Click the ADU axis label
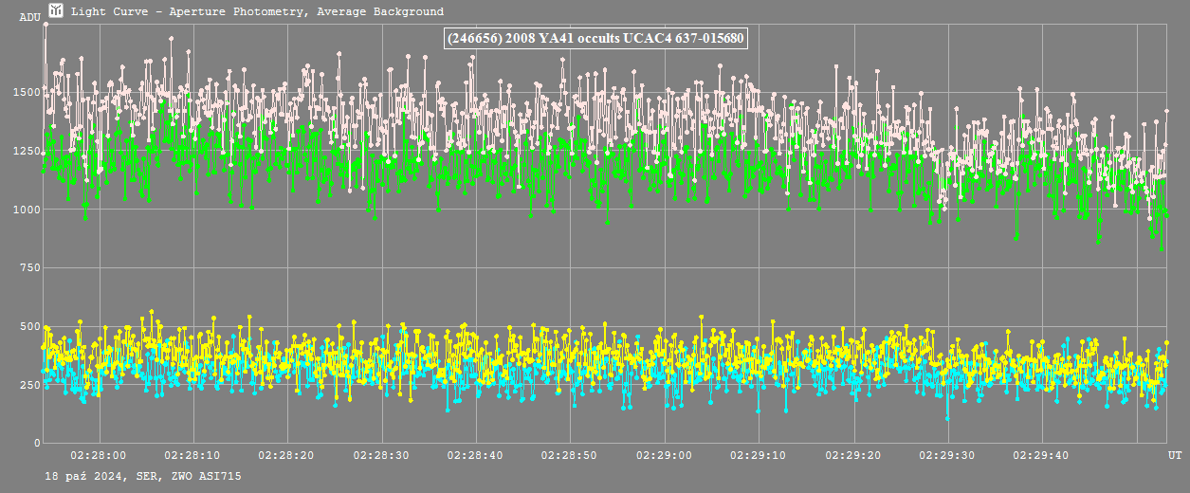The image size is (1190, 493). click(30, 17)
